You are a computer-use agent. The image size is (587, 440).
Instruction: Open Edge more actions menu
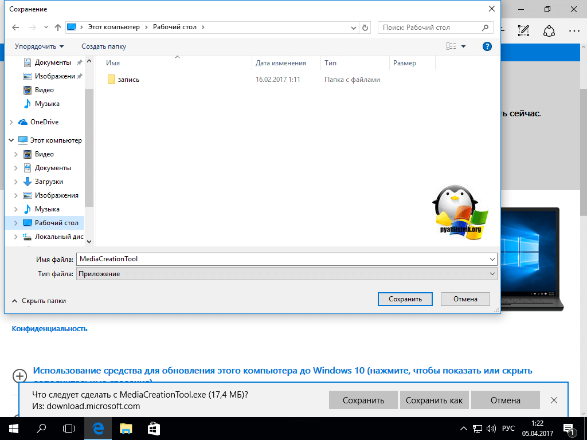(x=574, y=31)
